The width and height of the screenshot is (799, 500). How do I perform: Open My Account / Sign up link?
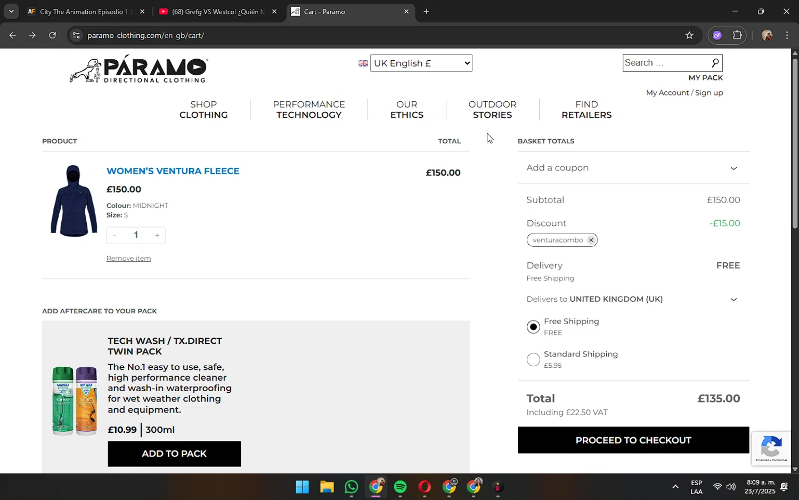[684, 93]
